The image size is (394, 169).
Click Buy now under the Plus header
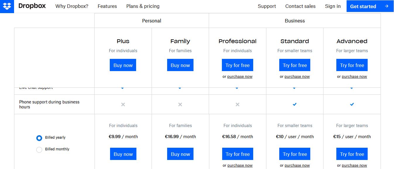[x=123, y=65]
